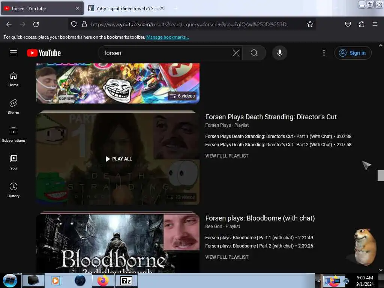This screenshot has height=288, width=384.
Task: Open the media player taskbar icon
Action: 55,280
